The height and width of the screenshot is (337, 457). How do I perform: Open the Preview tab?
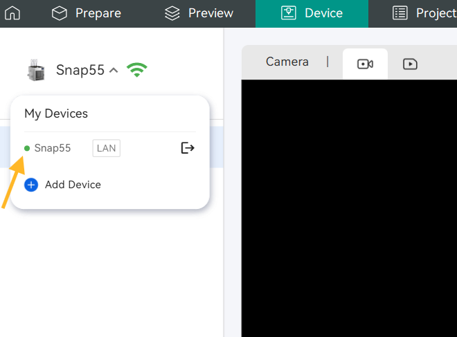click(x=199, y=13)
